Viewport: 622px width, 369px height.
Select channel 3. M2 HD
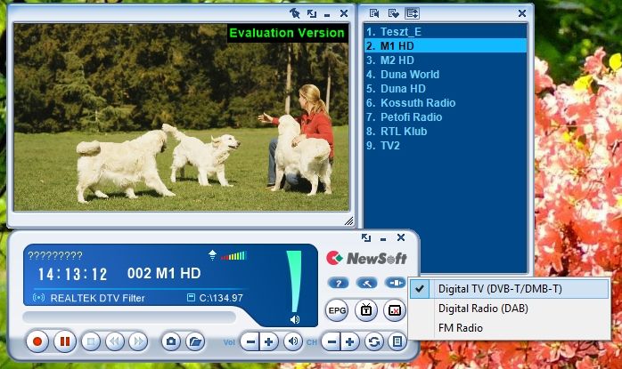tap(446, 60)
